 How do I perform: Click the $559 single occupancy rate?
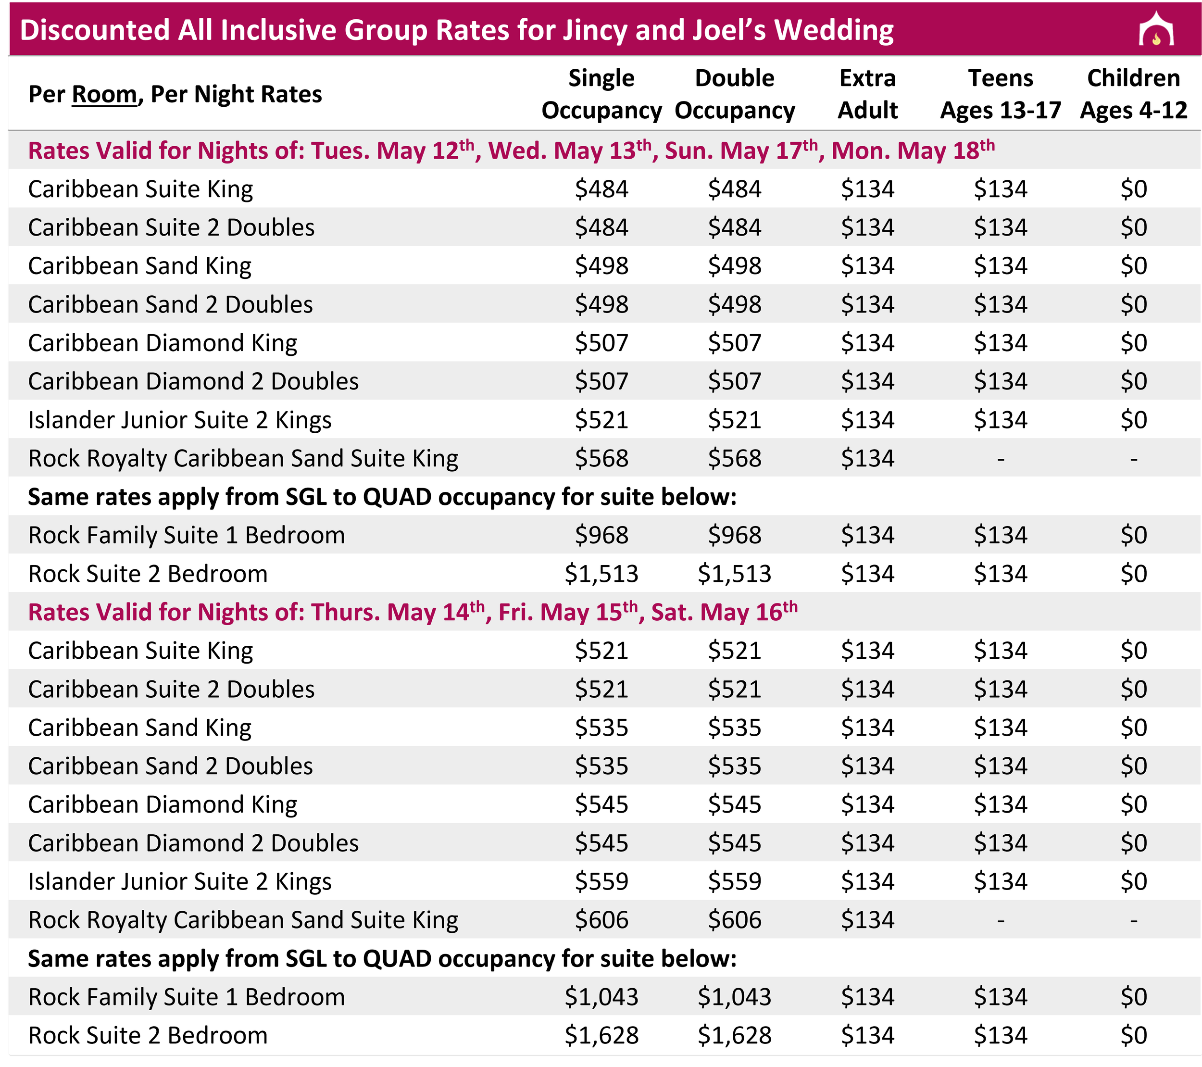(x=601, y=881)
